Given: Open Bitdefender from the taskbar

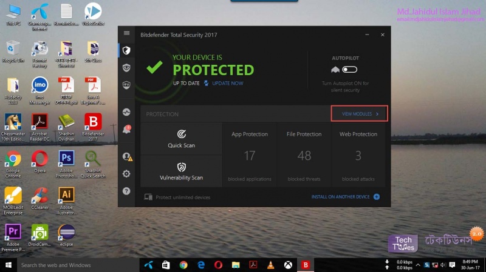Looking at the screenshot, I should coord(306,265).
